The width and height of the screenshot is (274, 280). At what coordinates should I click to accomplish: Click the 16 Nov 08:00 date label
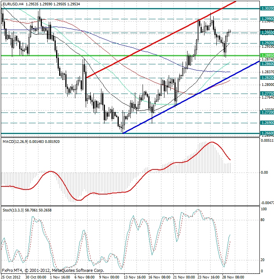tap(159, 277)
